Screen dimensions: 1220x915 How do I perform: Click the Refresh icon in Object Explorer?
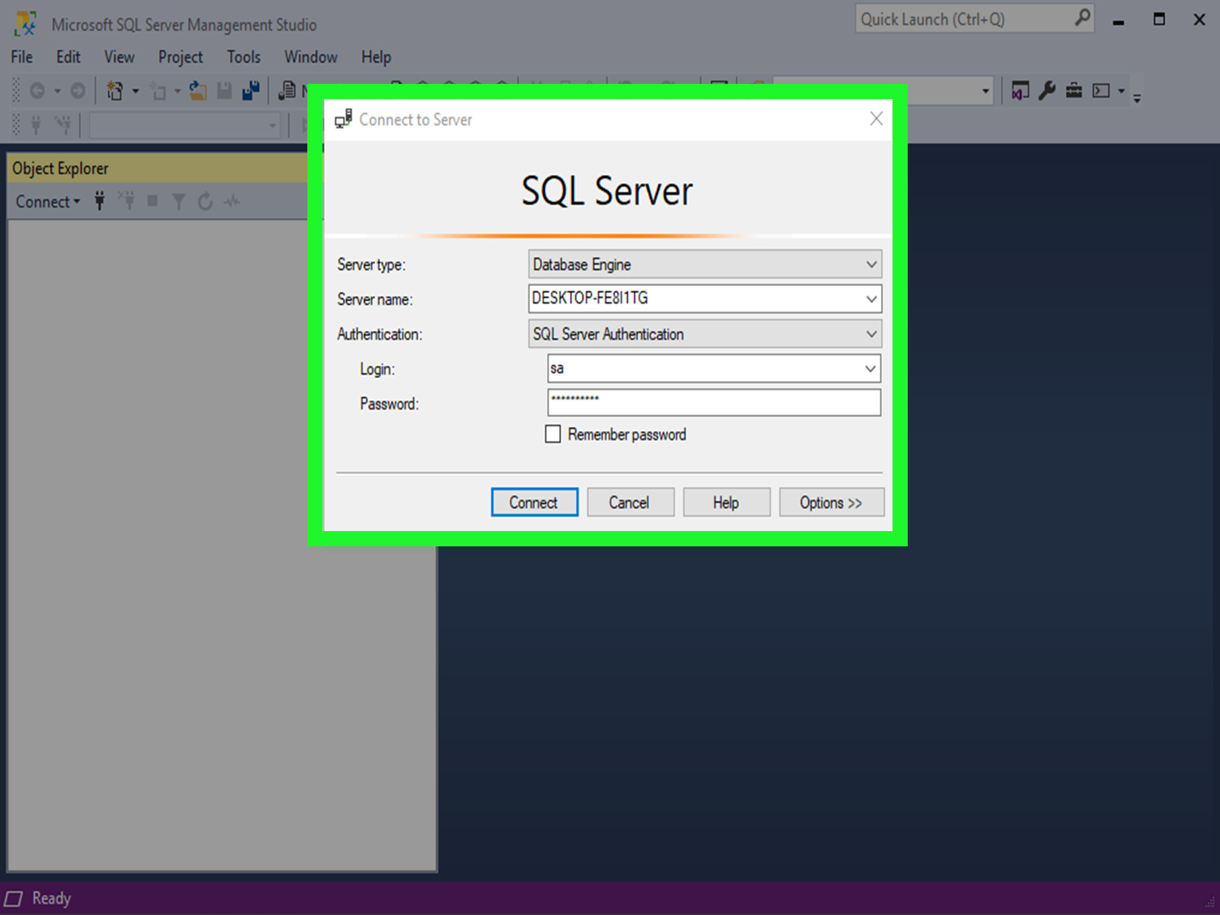coord(205,201)
